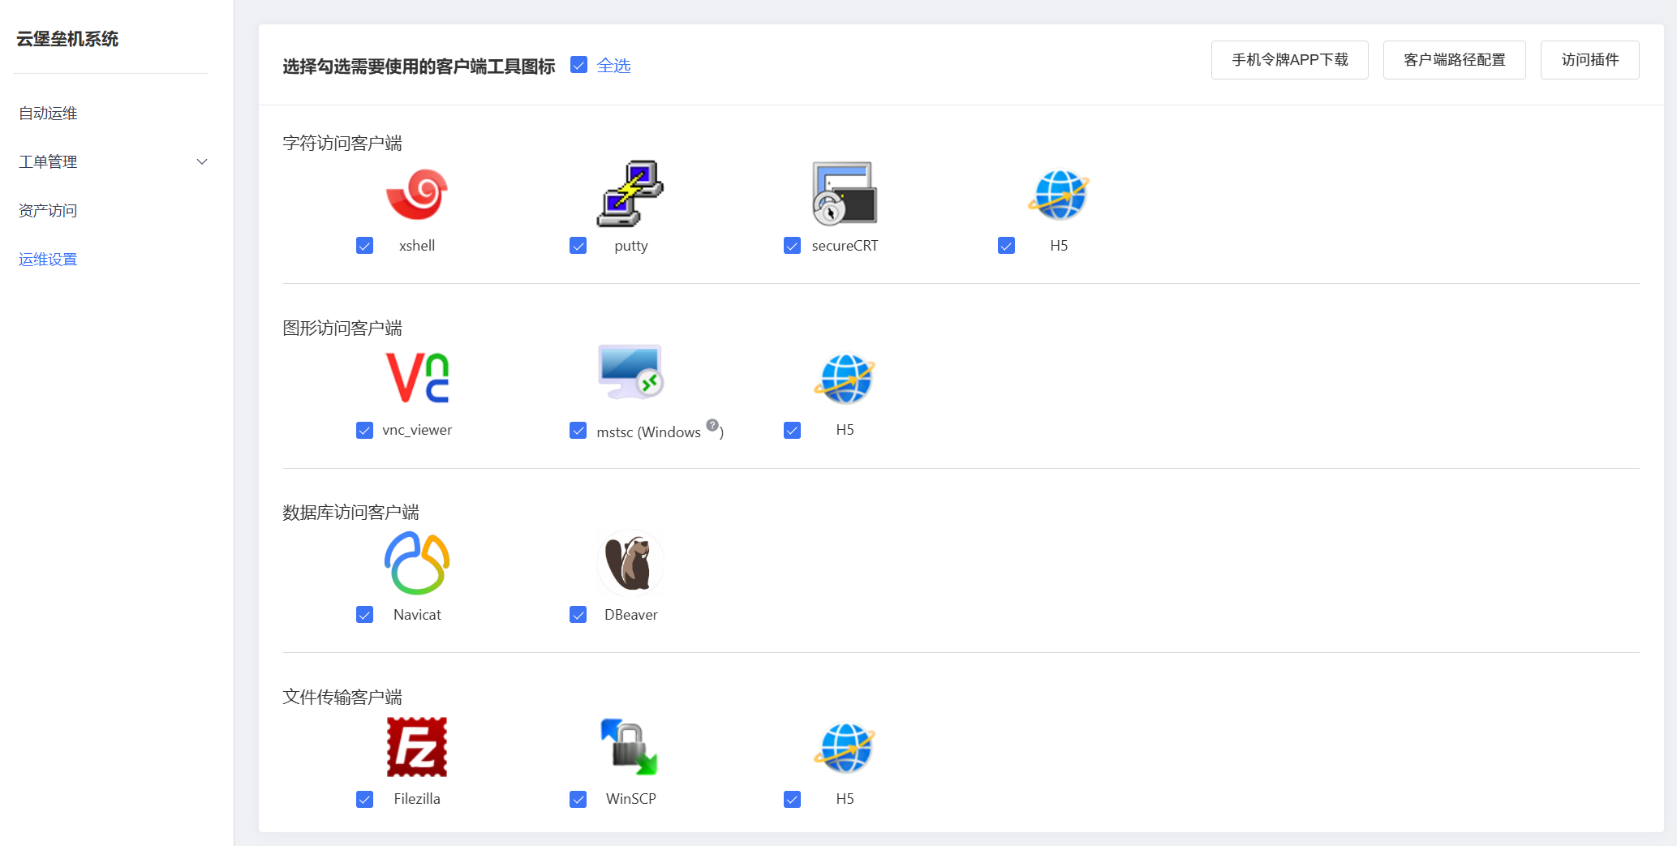Click the 全选 link text
The width and height of the screenshot is (1677, 846).
tap(614, 66)
